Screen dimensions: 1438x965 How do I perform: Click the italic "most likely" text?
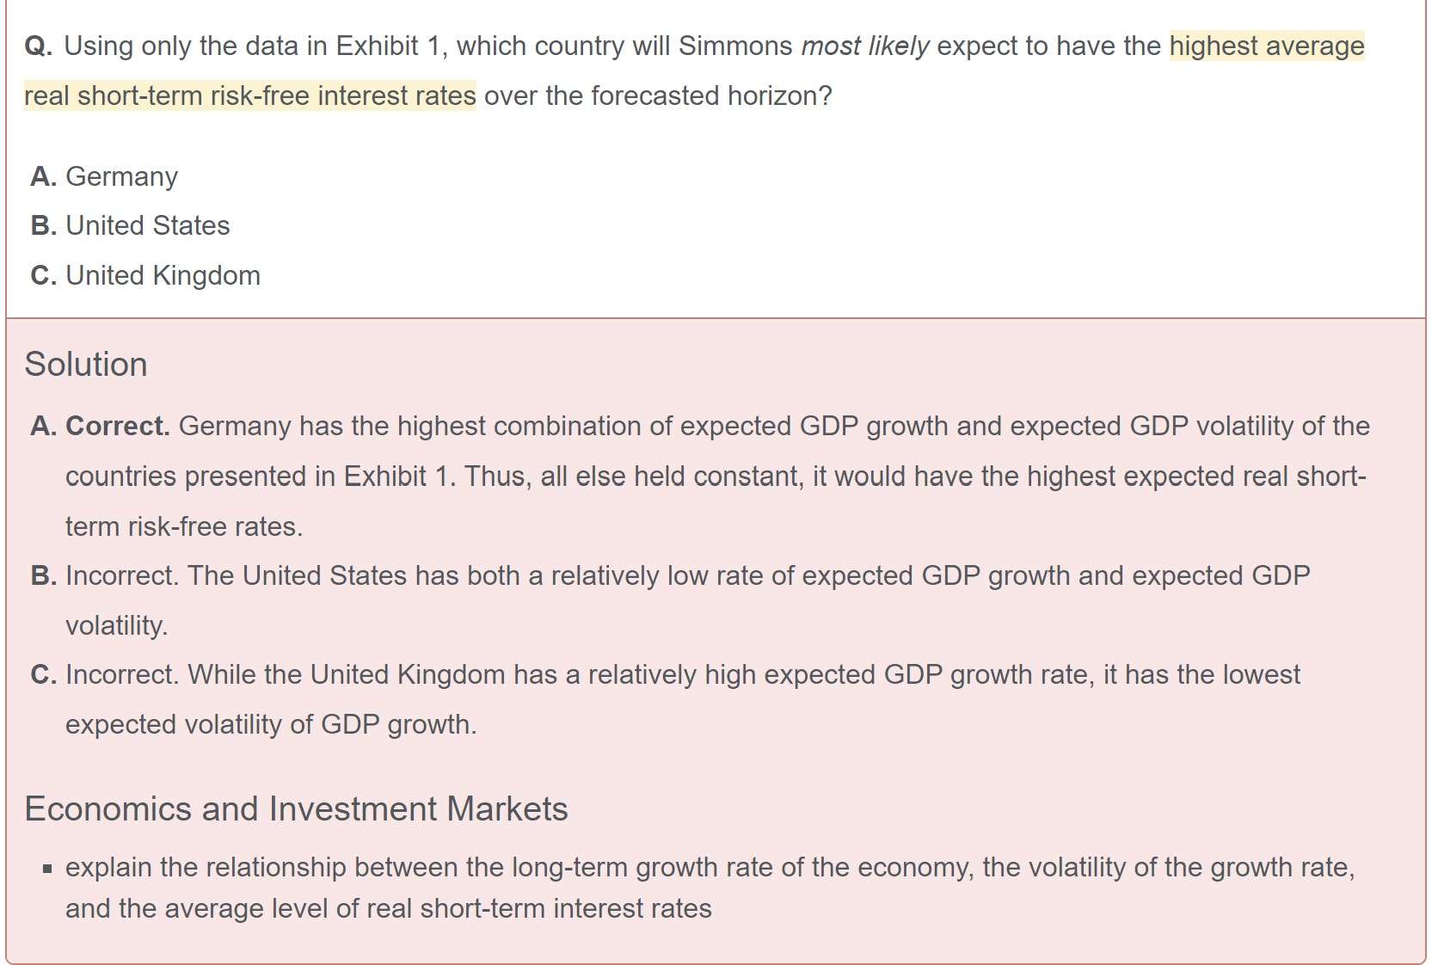tap(864, 46)
